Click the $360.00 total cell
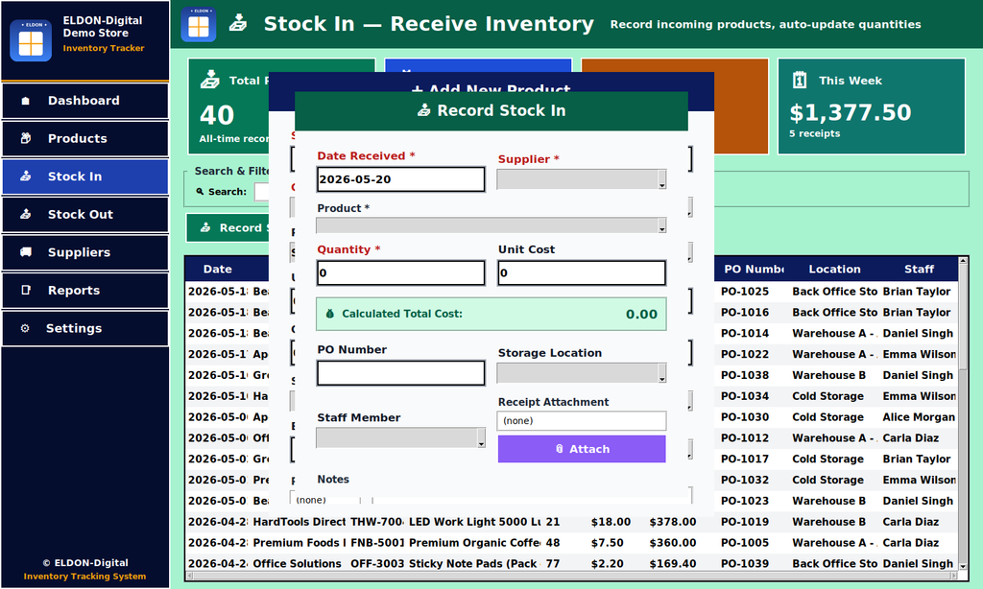983x589 pixels. (x=673, y=543)
